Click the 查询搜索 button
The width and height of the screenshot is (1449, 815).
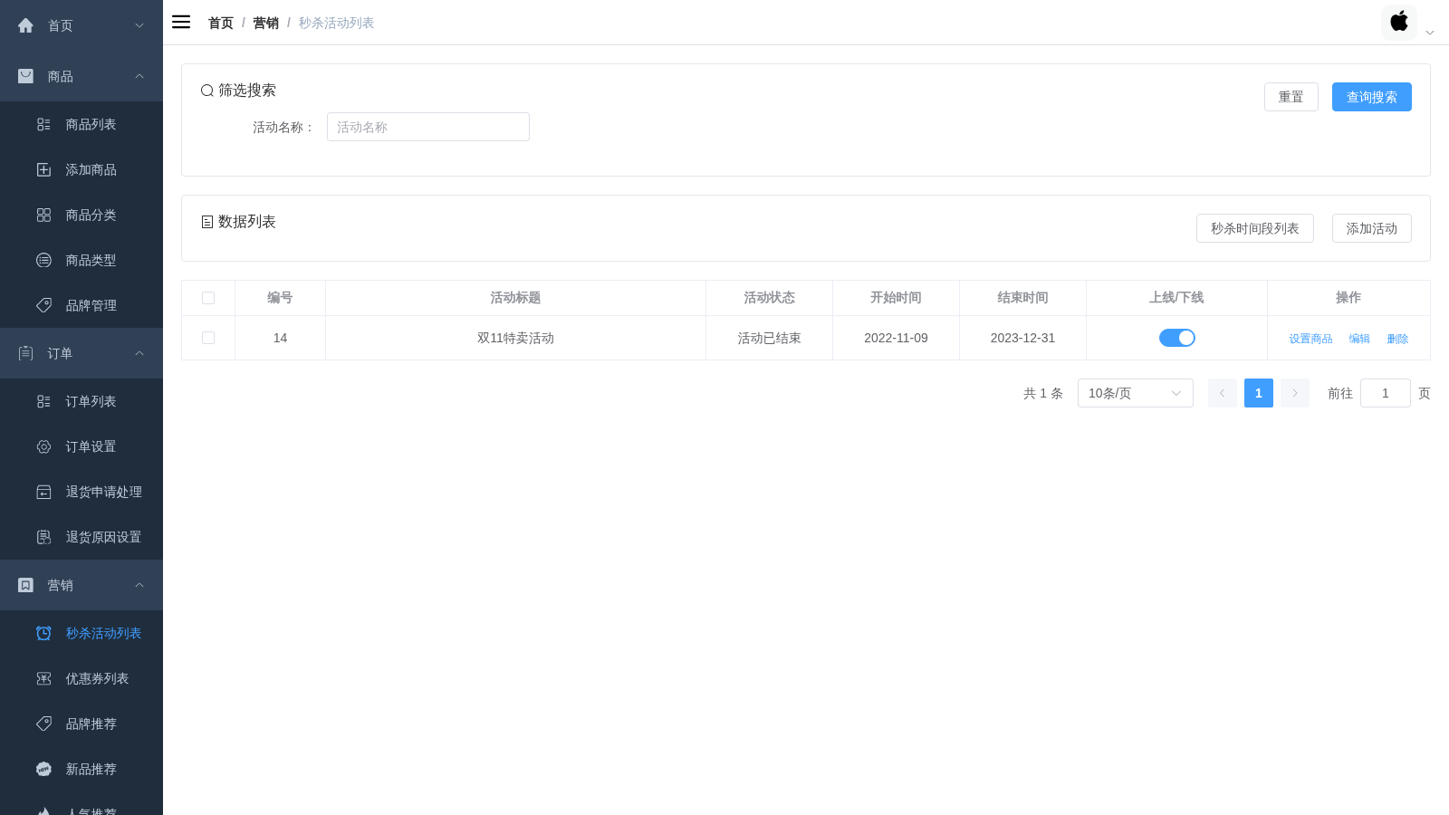[1372, 97]
